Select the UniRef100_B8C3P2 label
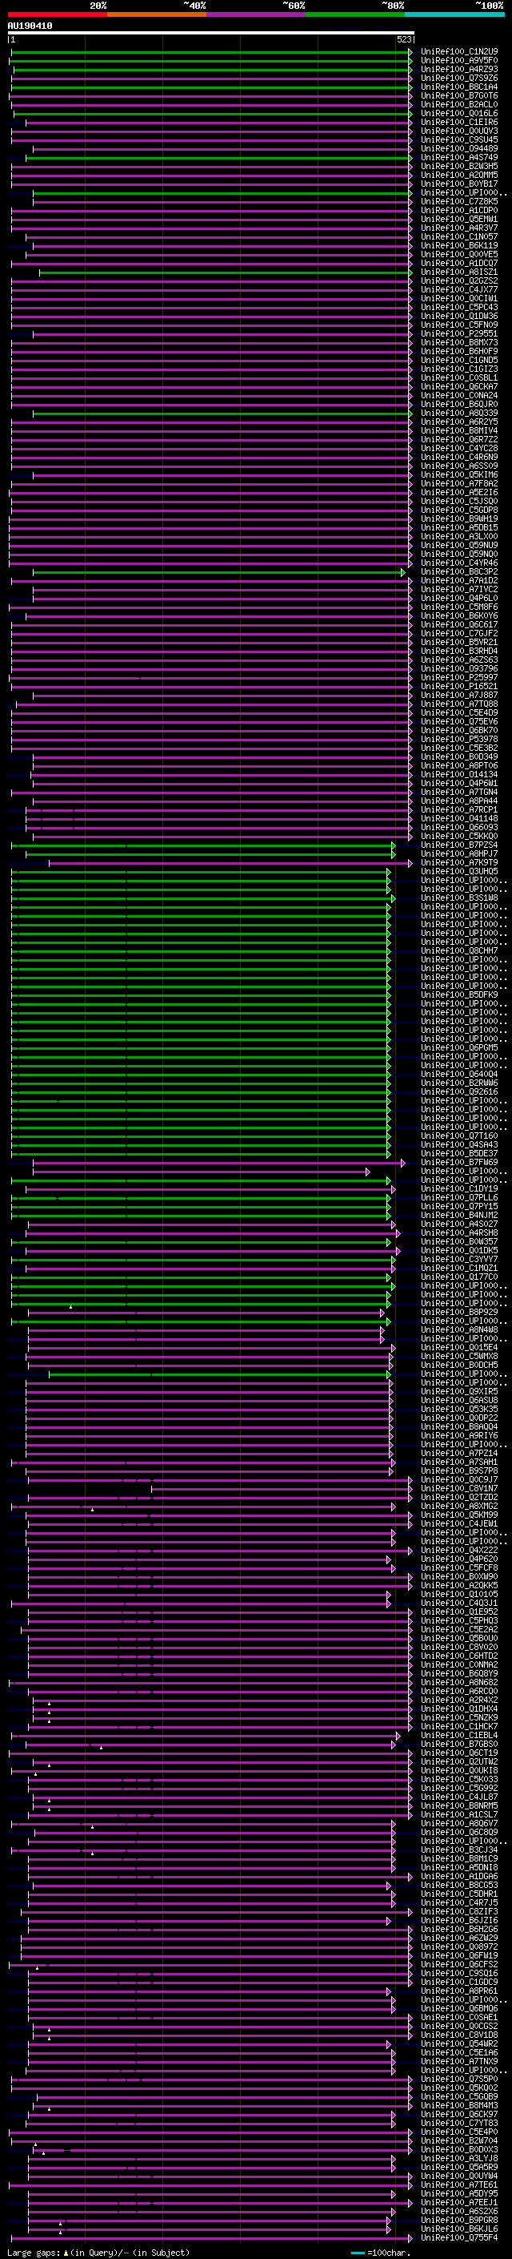 click(459, 572)
